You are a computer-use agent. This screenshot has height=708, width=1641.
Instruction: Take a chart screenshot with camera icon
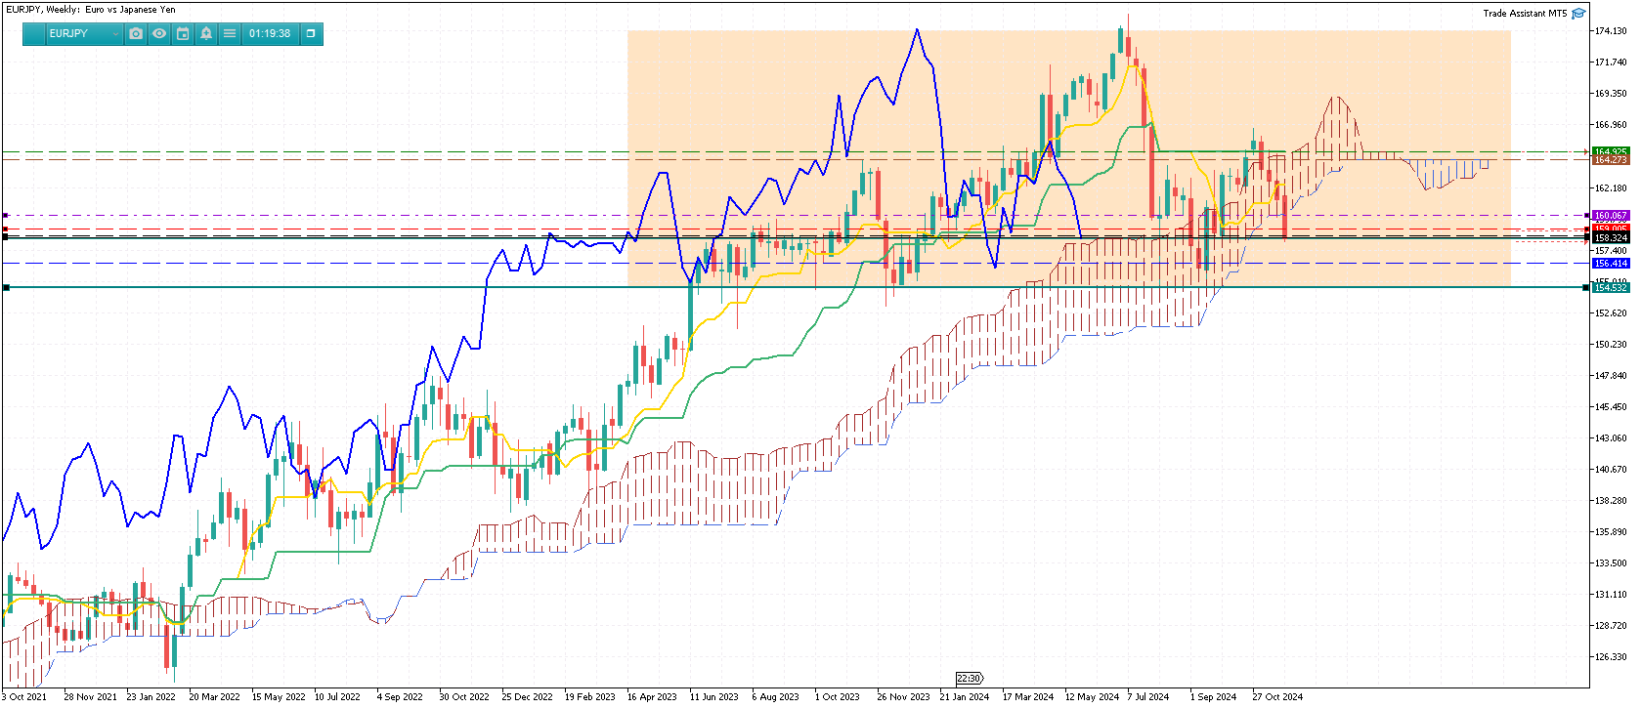tap(136, 33)
